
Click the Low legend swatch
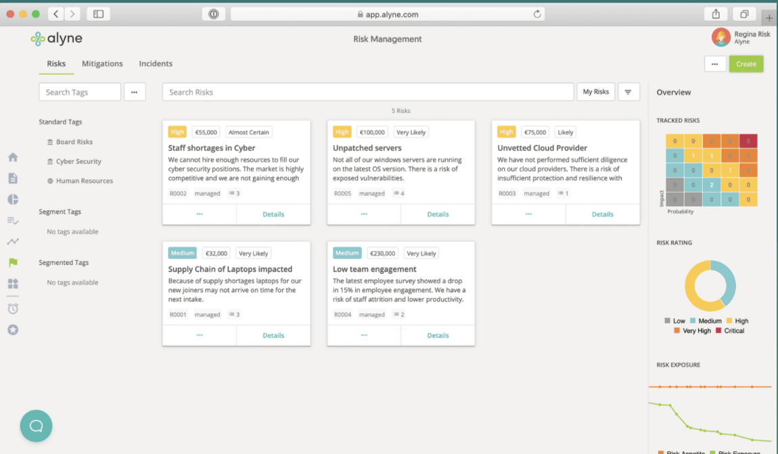pyautogui.click(x=667, y=321)
